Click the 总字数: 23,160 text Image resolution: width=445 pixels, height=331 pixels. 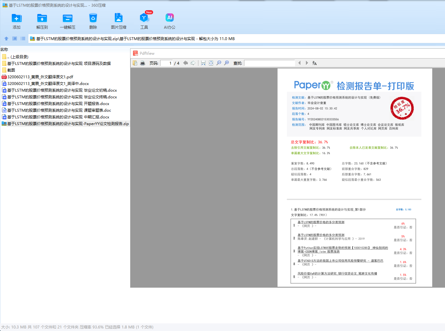coord(364,163)
